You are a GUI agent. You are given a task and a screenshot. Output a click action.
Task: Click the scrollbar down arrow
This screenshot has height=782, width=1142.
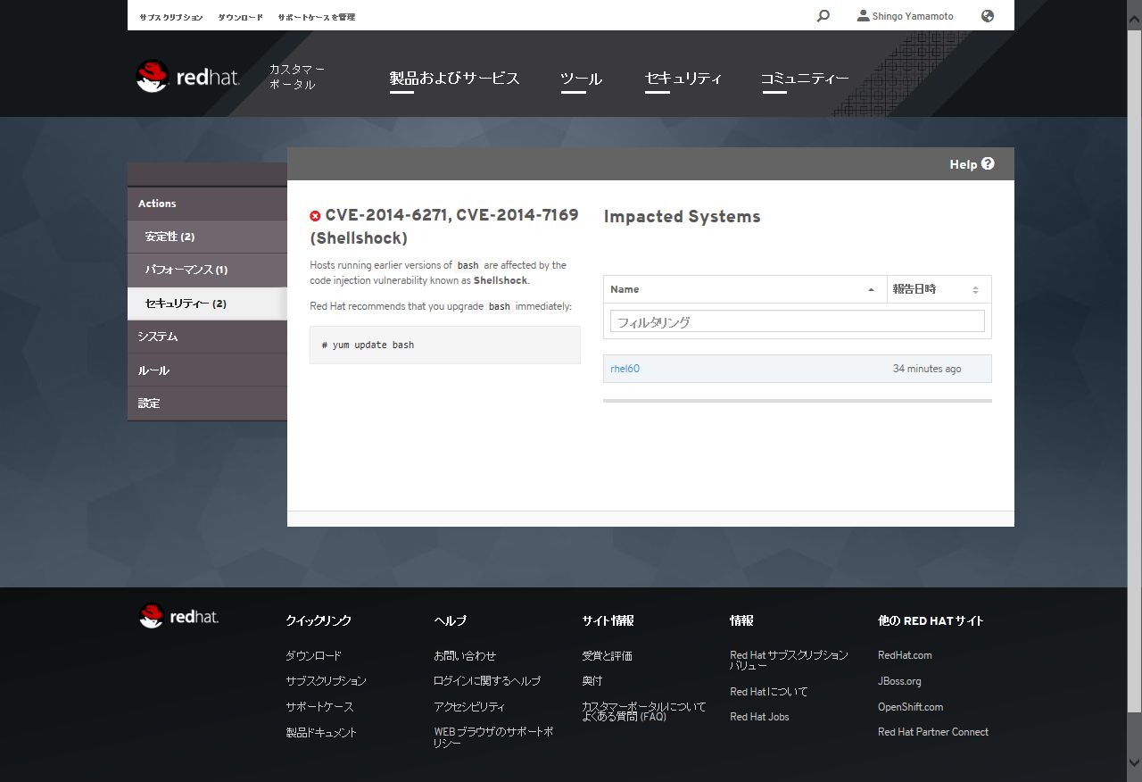pyautogui.click(x=1134, y=762)
